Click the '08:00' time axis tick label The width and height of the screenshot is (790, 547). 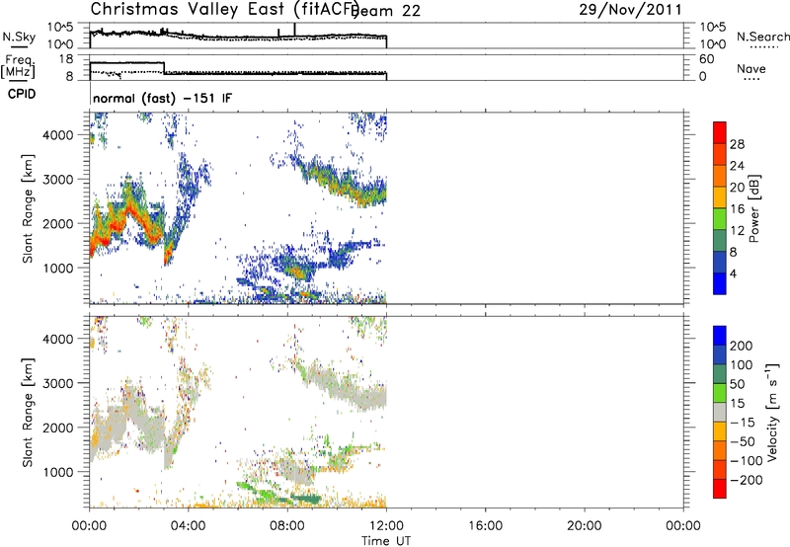[x=287, y=526]
